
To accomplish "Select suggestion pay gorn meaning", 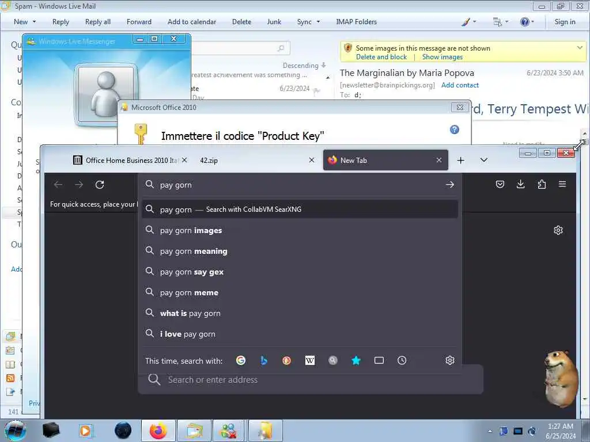I will [x=300, y=251].
